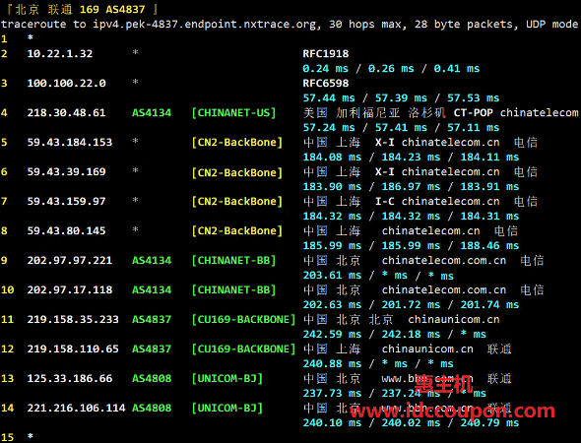Click the ipv4.pek-4837.endpoint.nxtrace.org hostname

[x=205, y=25]
